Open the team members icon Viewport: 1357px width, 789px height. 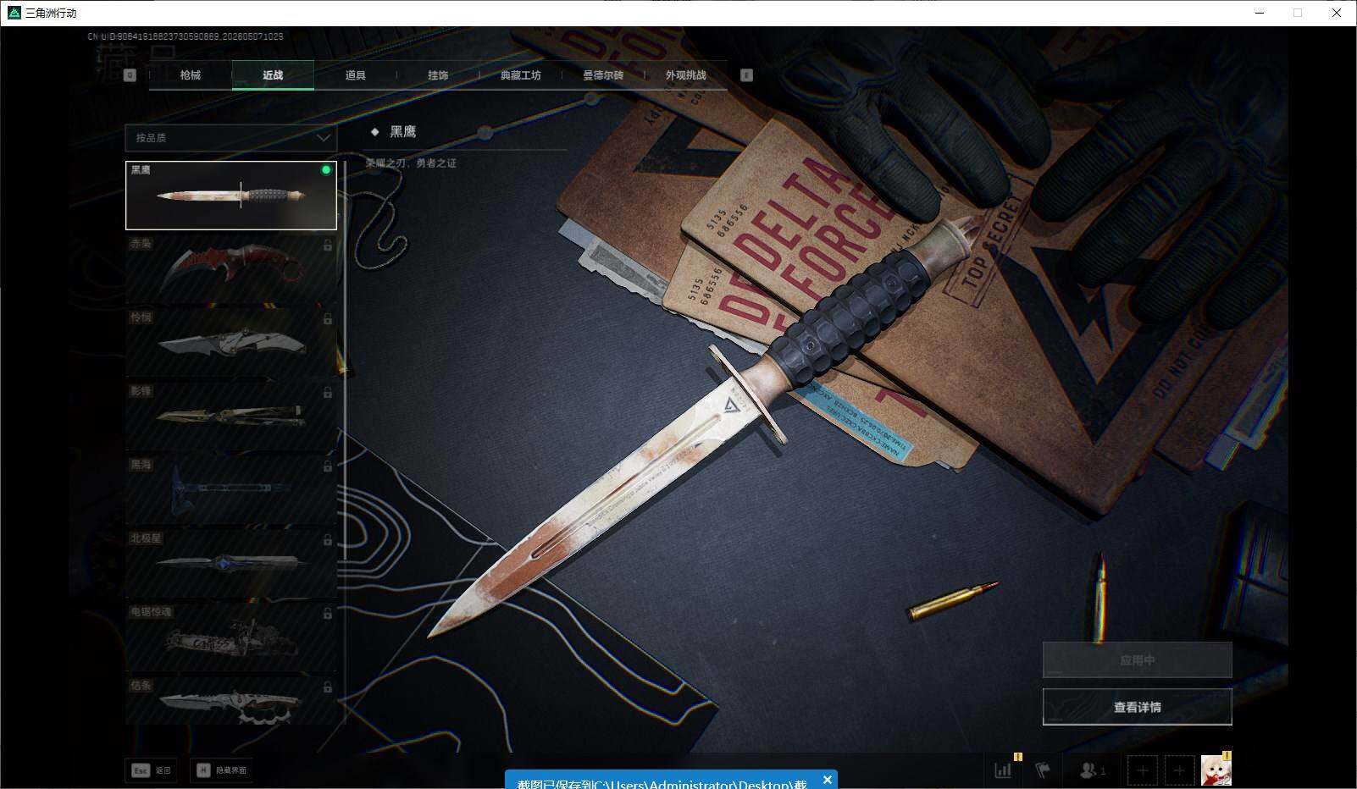tap(1092, 770)
